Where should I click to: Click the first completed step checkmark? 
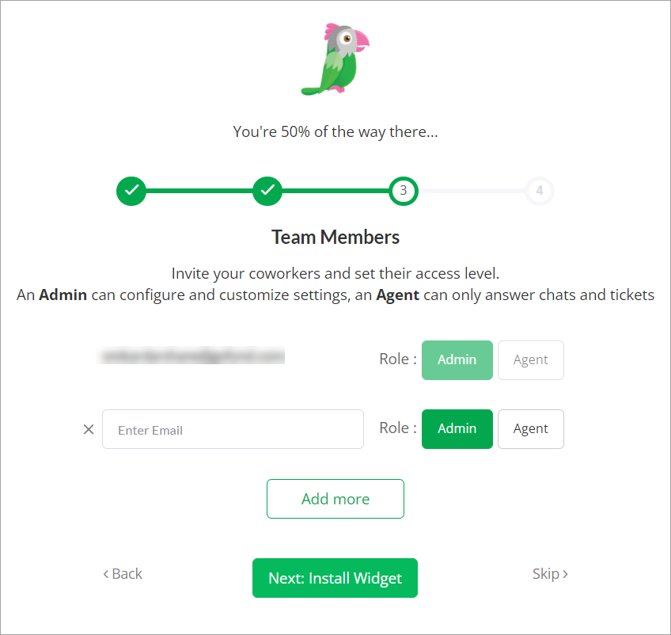point(131,191)
